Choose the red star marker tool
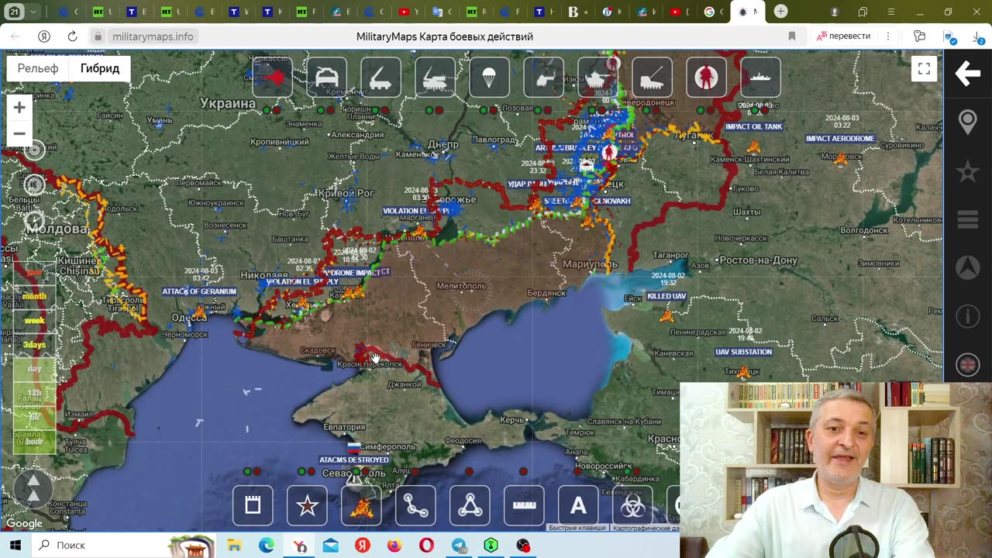This screenshot has width=992, height=558. (x=307, y=505)
